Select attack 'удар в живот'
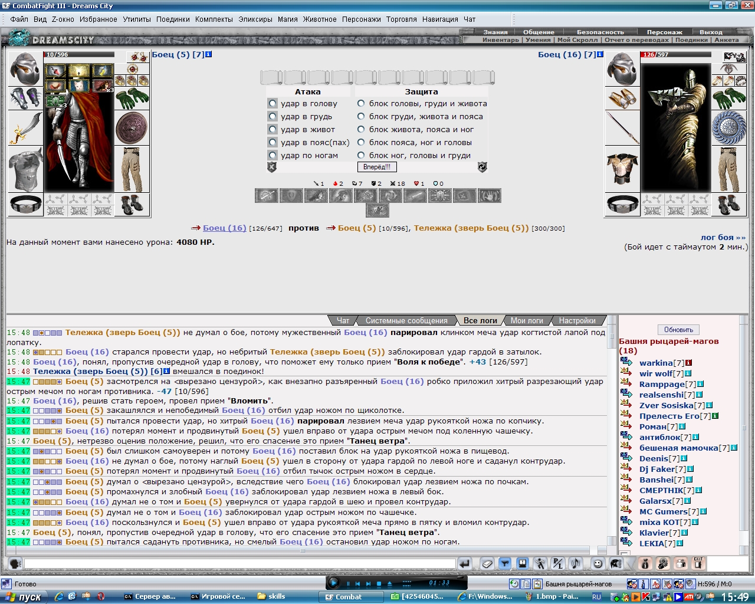The image size is (755, 604). (x=273, y=129)
